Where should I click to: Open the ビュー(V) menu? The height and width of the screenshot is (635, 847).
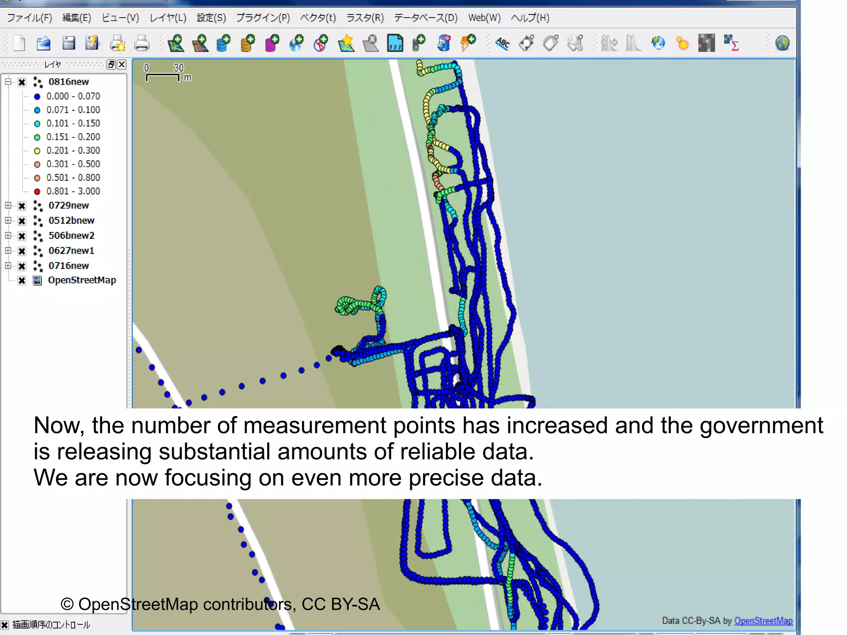coord(120,18)
